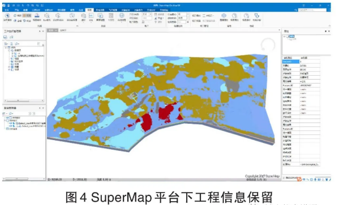Viewport: 339px width, 205px height.
Task: Click the gridded globe icon in the ribbon
Action: 122,15
